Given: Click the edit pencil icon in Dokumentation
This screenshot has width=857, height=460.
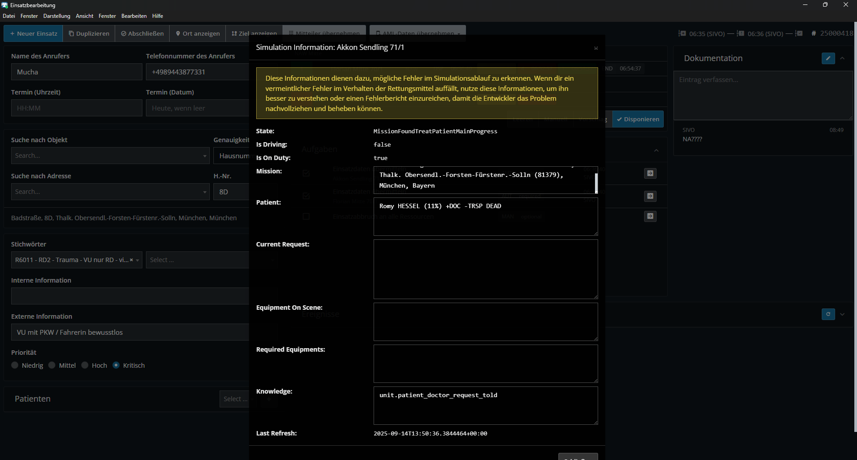Looking at the screenshot, I should [828, 58].
